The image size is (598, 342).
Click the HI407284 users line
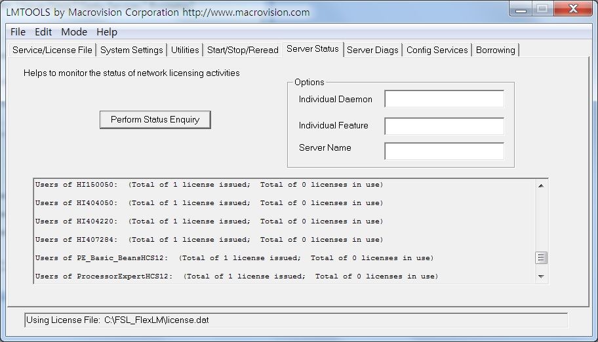point(209,240)
